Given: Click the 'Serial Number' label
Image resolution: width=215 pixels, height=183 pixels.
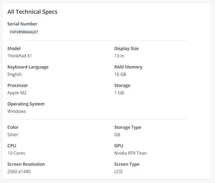Looking at the screenshot, I should (22, 24).
